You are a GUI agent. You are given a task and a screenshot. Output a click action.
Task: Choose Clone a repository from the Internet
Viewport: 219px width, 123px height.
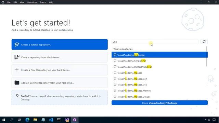tap(60, 57)
